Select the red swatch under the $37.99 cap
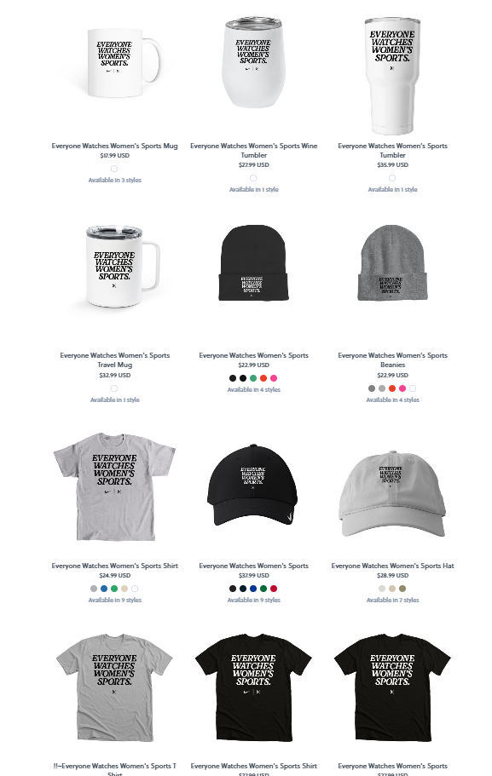The height and width of the screenshot is (776, 492). click(274, 589)
